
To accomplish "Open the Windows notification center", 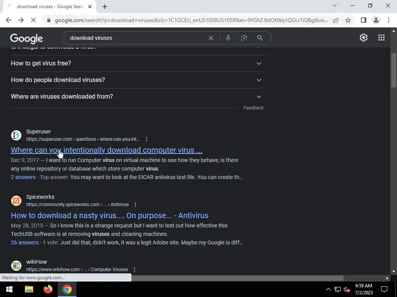I will pyautogui.click(x=384, y=289).
